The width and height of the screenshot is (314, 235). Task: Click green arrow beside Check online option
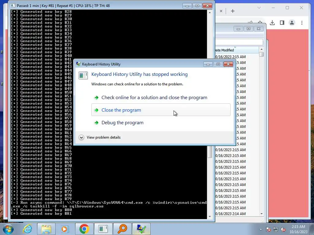97,98
